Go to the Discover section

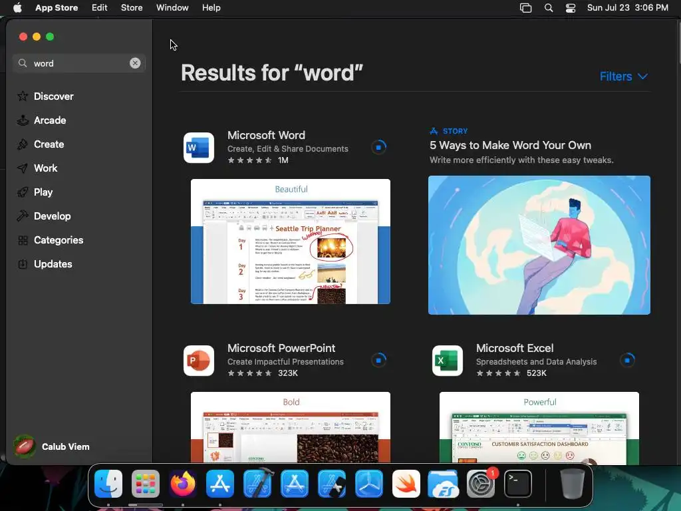tap(53, 96)
